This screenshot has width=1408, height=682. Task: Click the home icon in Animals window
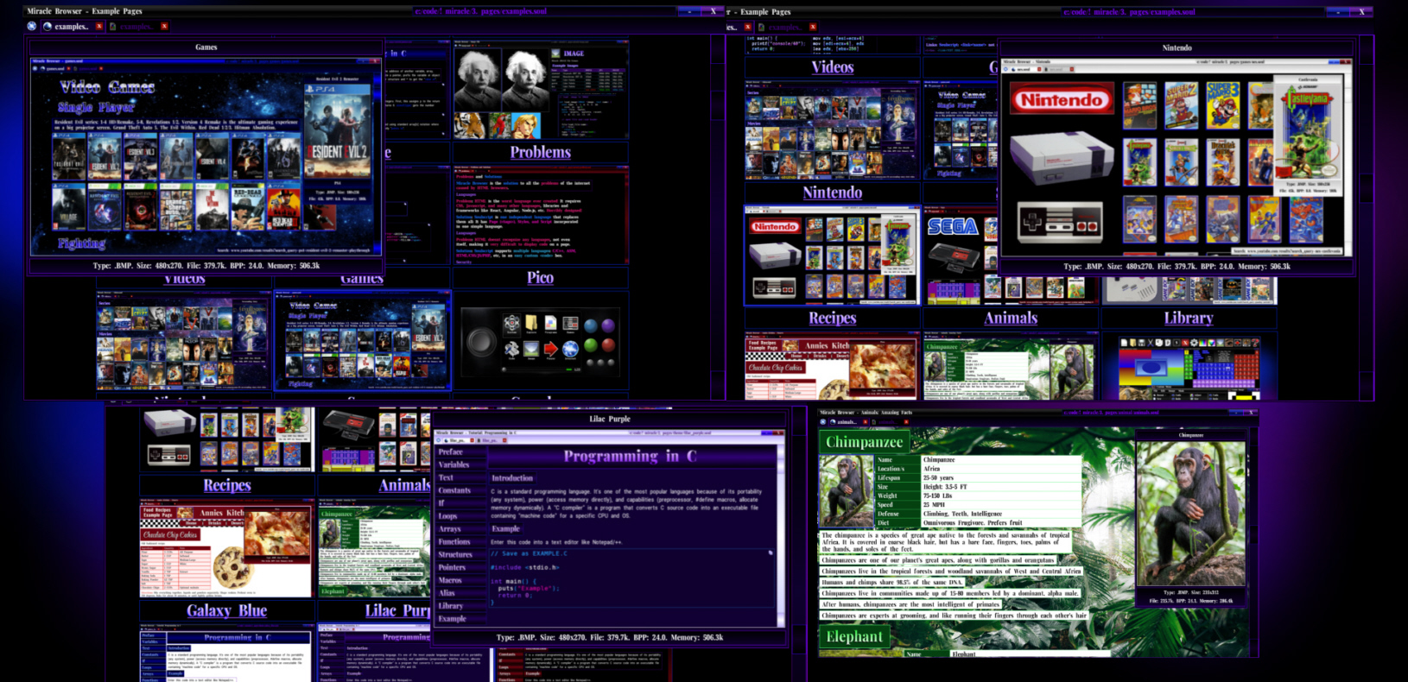click(824, 422)
